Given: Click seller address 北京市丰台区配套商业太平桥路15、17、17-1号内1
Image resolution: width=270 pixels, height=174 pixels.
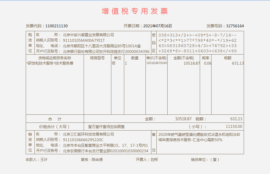Looking at the screenshot, I should (105, 145).
